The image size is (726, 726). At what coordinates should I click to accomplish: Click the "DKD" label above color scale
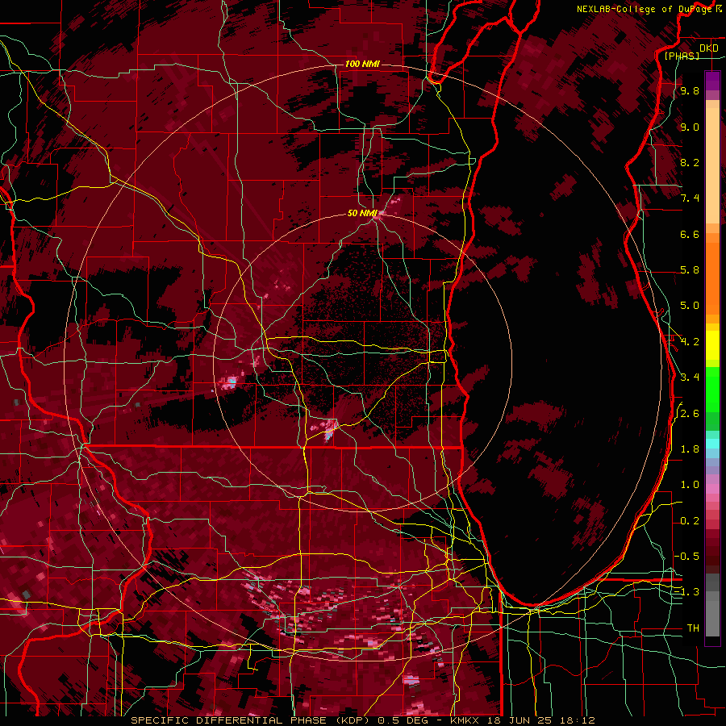click(709, 48)
